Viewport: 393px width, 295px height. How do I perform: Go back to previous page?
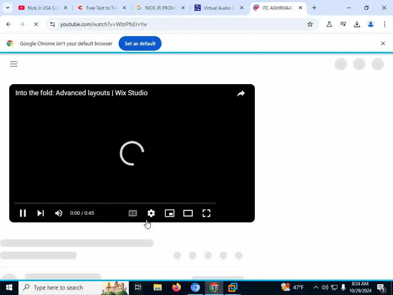[8, 24]
